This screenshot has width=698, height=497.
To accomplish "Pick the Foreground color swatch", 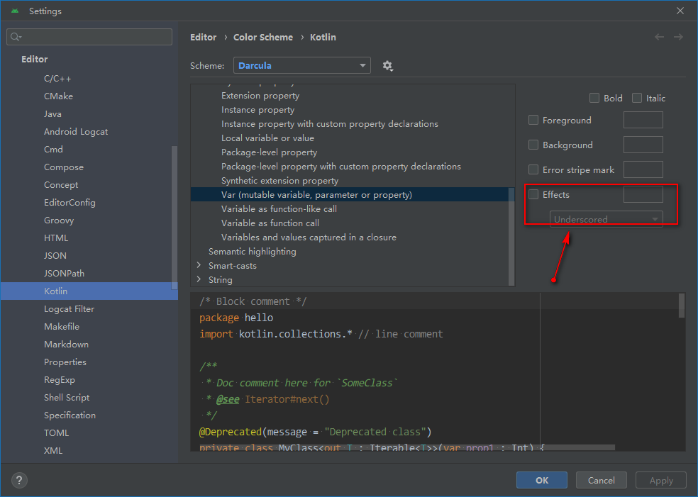I will coord(643,120).
